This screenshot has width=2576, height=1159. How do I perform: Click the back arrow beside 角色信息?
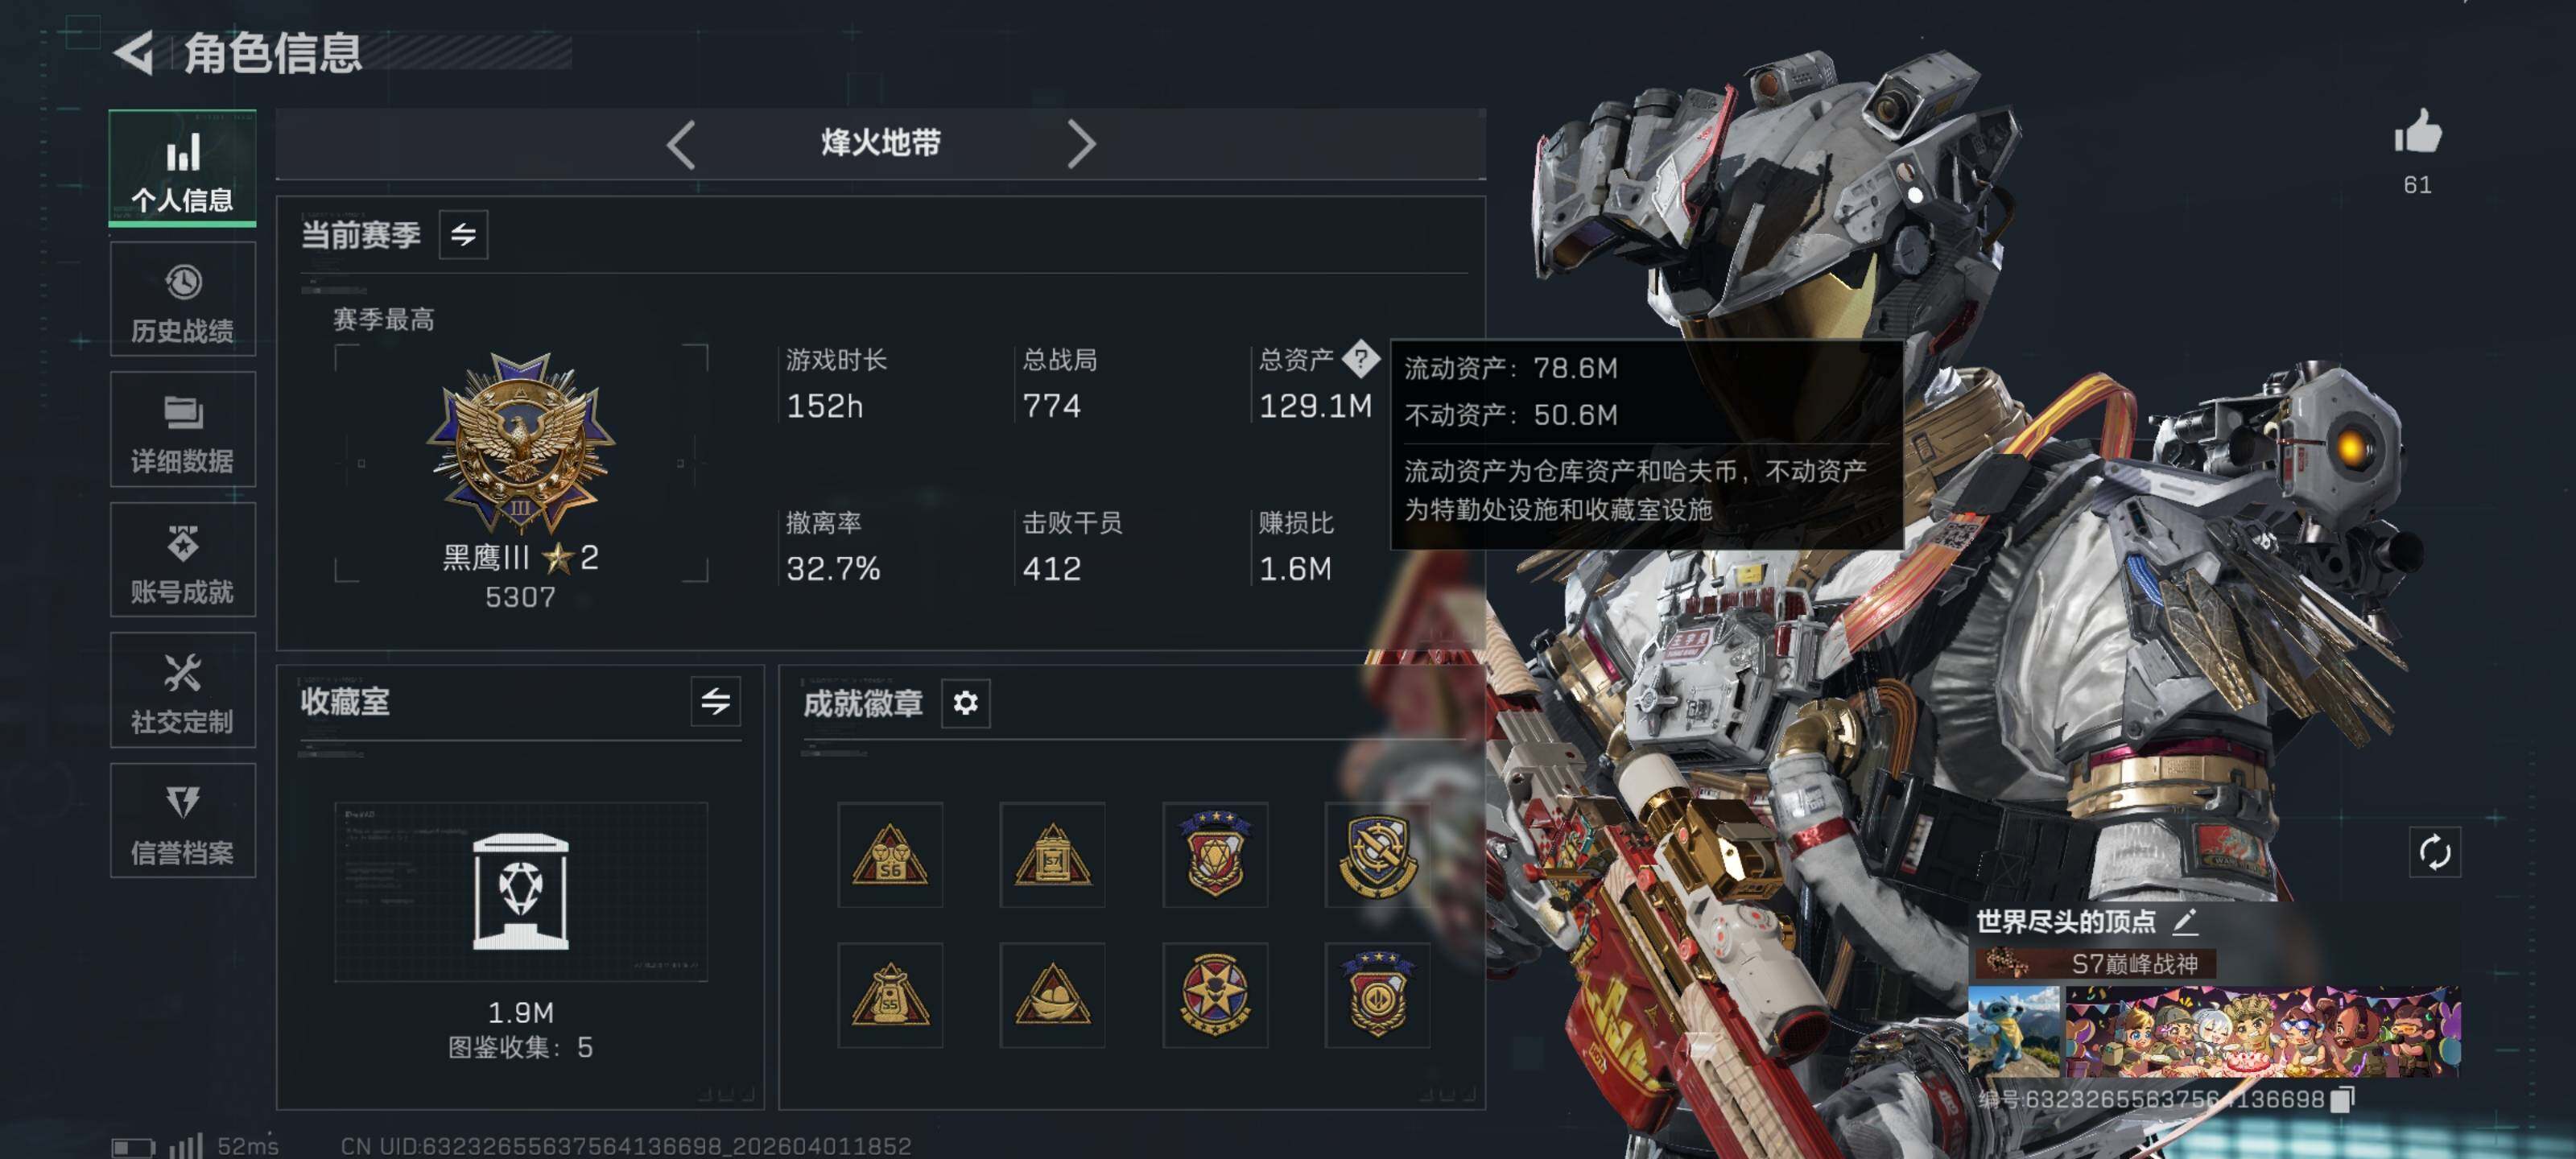tap(134, 52)
